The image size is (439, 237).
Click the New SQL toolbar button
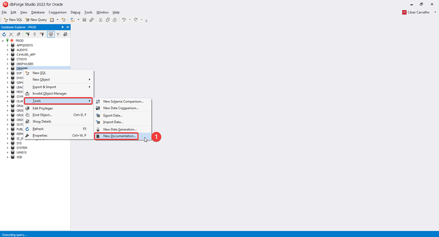pos(13,20)
